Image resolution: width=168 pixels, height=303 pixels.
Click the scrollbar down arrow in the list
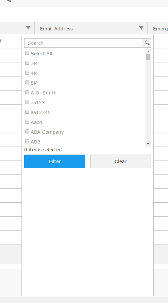tap(148, 144)
